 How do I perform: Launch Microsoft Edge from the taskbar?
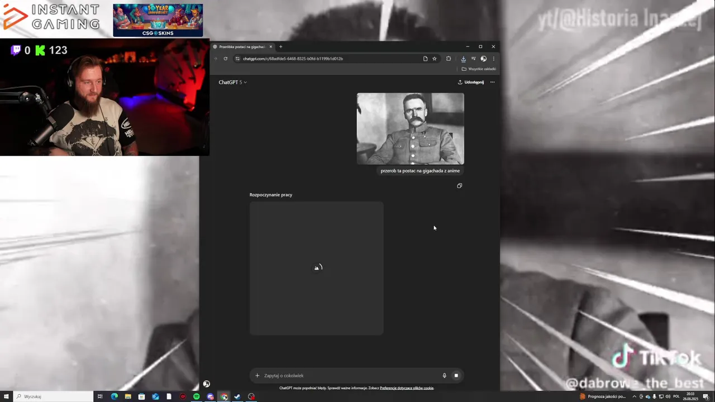(115, 396)
